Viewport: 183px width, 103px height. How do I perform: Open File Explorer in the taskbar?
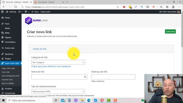[x=82, y=100]
